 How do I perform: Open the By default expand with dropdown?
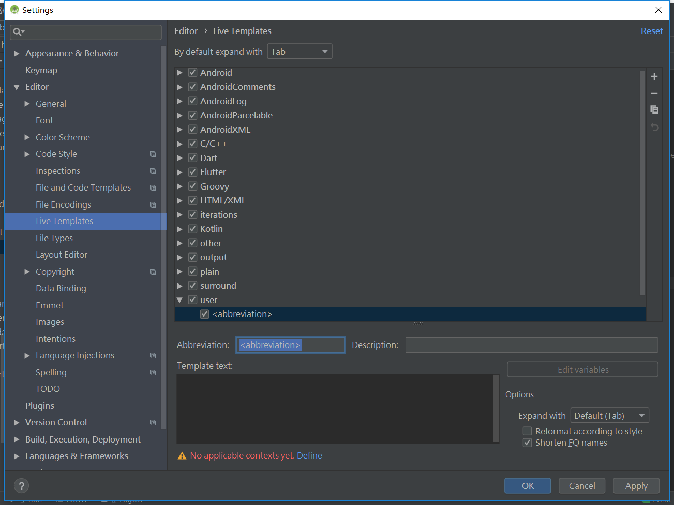(299, 52)
